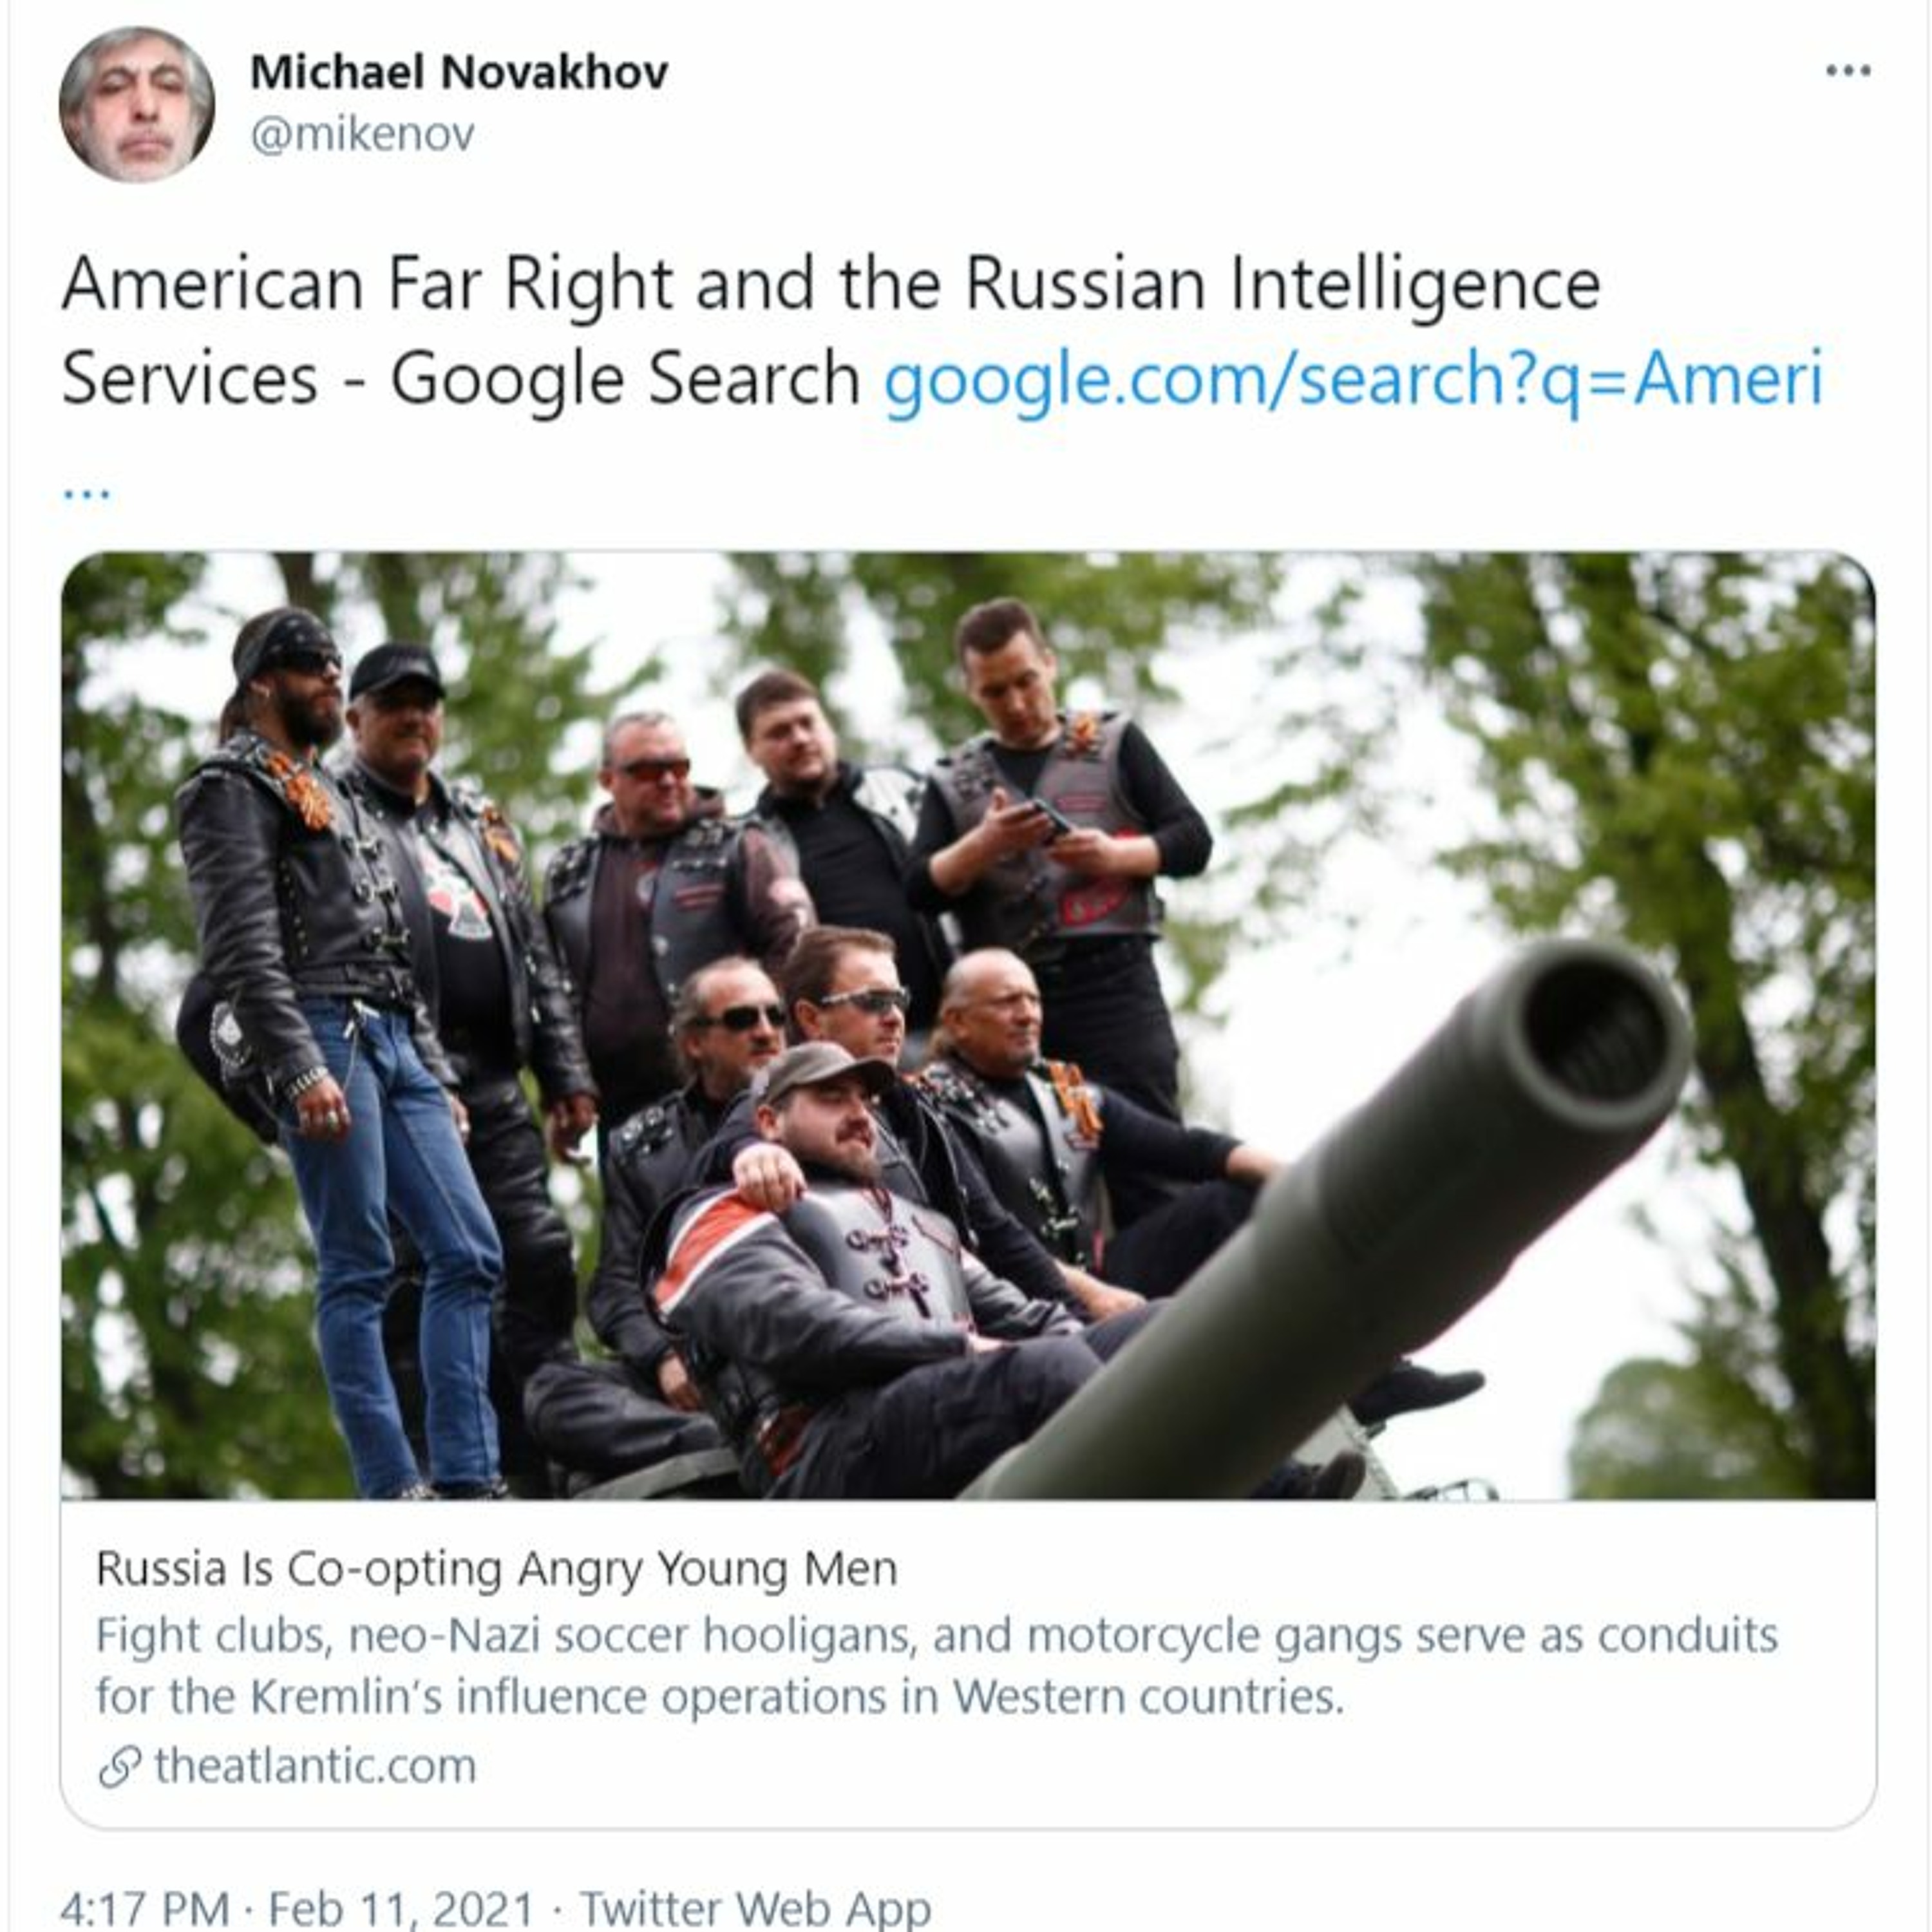Follow the google.com/search link in the tweet
This screenshot has width=1932, height=1932.
1353,379
